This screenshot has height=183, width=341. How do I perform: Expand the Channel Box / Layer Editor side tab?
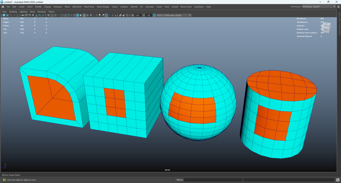coord(339,23)
